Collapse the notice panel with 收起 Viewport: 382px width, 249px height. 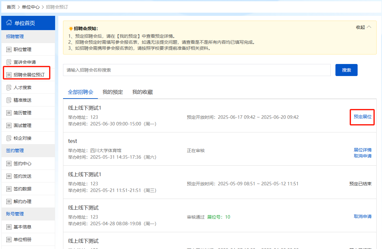click(x=363, y=27)
